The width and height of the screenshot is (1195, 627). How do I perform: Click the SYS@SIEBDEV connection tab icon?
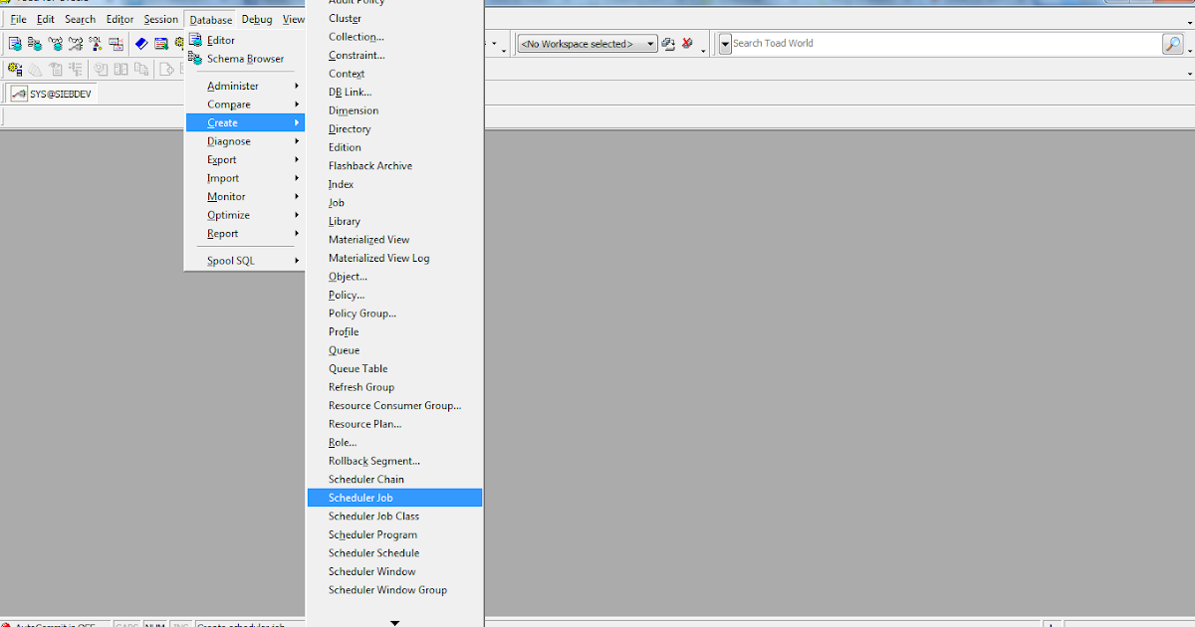18,93
